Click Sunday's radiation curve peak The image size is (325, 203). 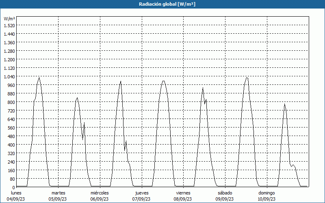pos(285,104)
